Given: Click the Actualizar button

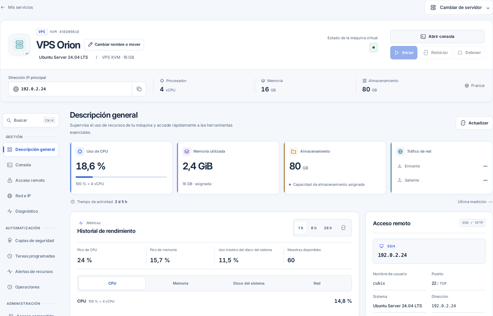Looking at the screenshot, I should (474, 123).
